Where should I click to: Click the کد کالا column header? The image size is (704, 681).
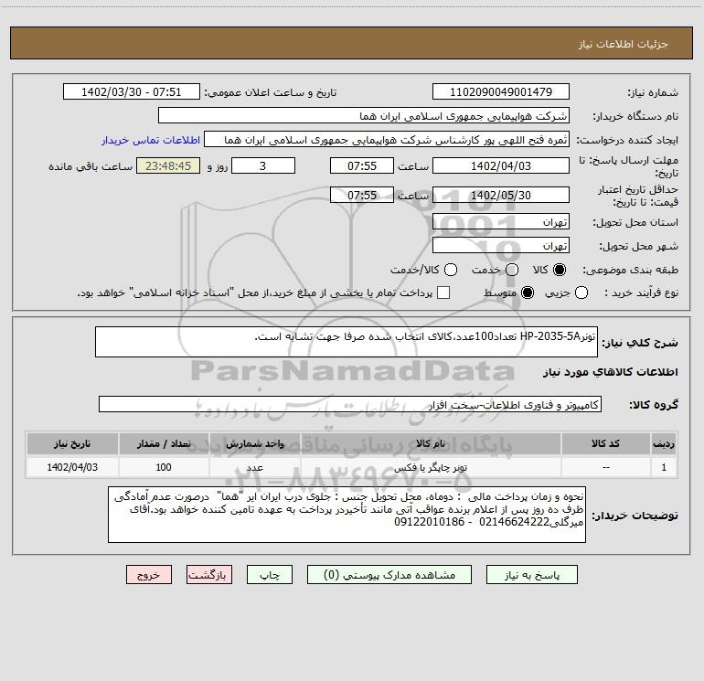[605, 443]
